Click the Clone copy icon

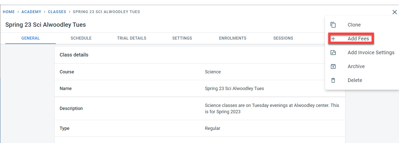[x=333, y=25]
